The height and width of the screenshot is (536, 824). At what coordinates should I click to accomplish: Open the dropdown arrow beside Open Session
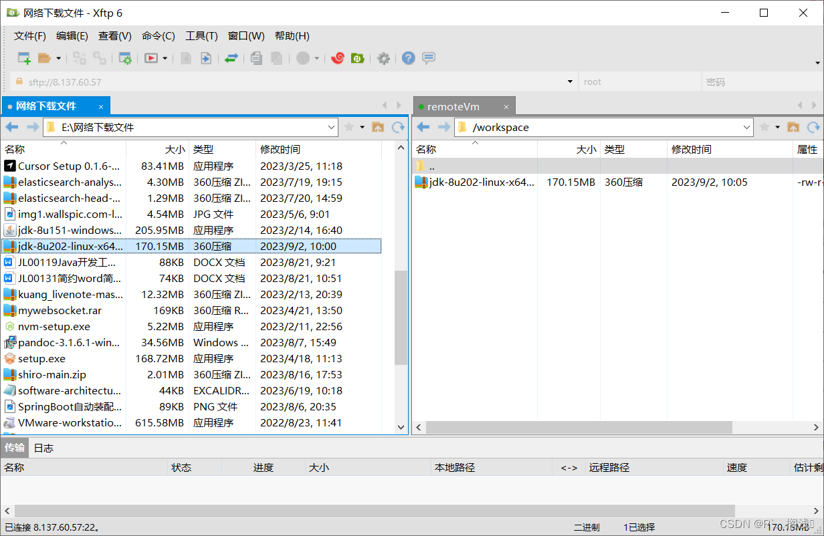[x=58, y=58]
